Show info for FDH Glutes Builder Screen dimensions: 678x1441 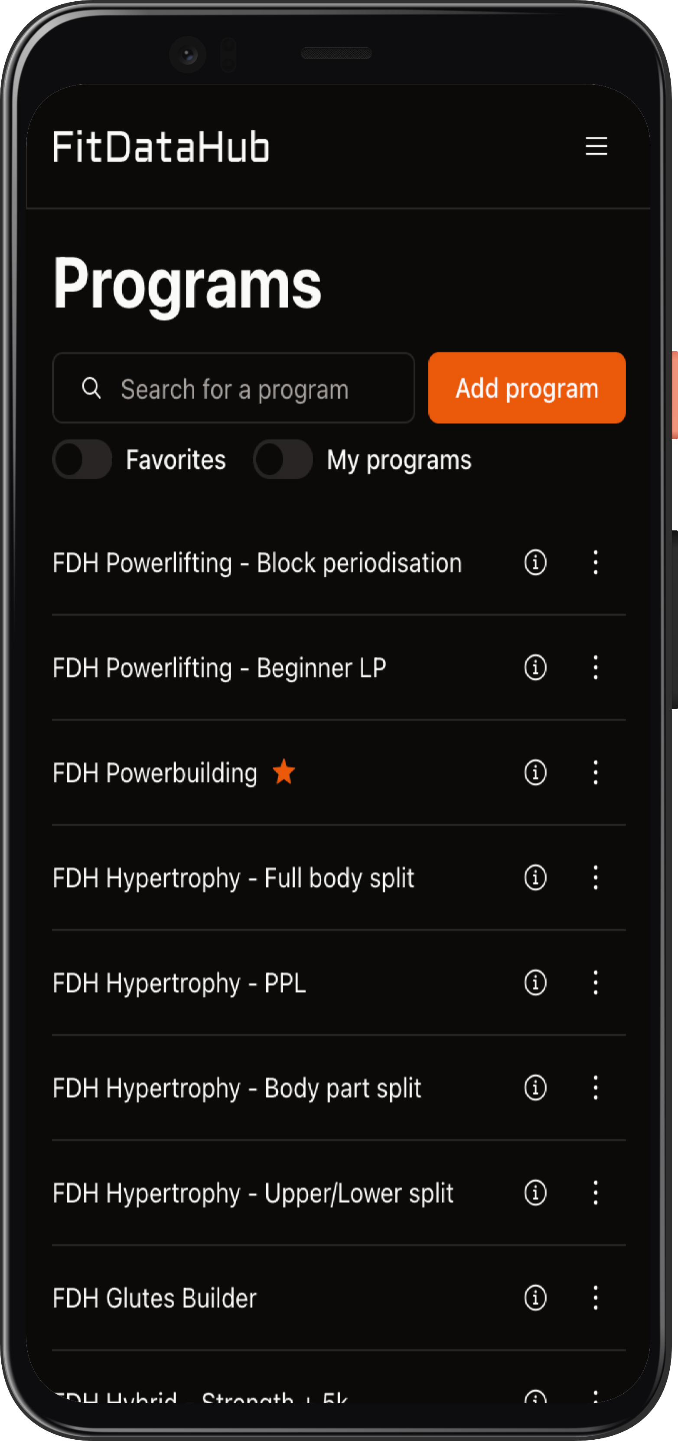pyautogui.click(x=535, y=1298)
